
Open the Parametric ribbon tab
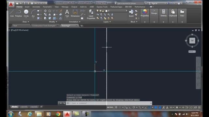(47, 7)
